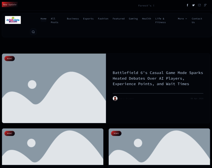Open the Life & Fitness section
Viewport: 212px width, 168px height.
160,20
